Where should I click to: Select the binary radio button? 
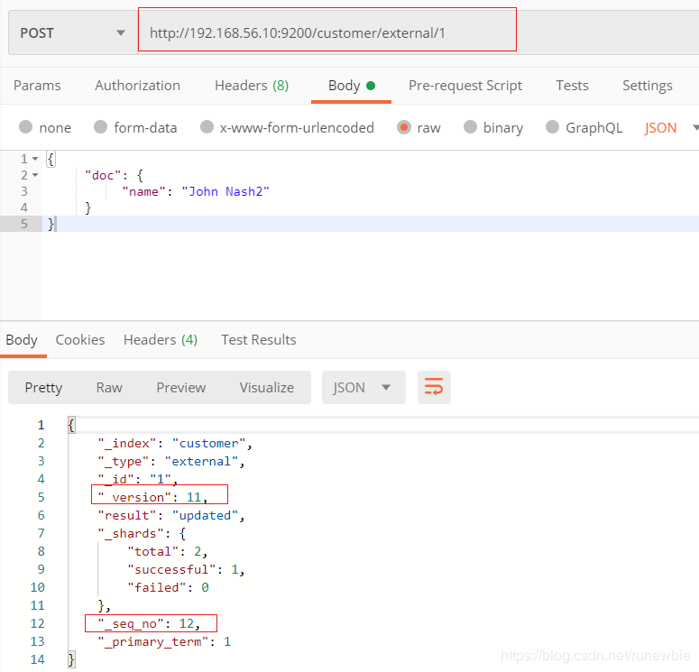pos(470,127)
